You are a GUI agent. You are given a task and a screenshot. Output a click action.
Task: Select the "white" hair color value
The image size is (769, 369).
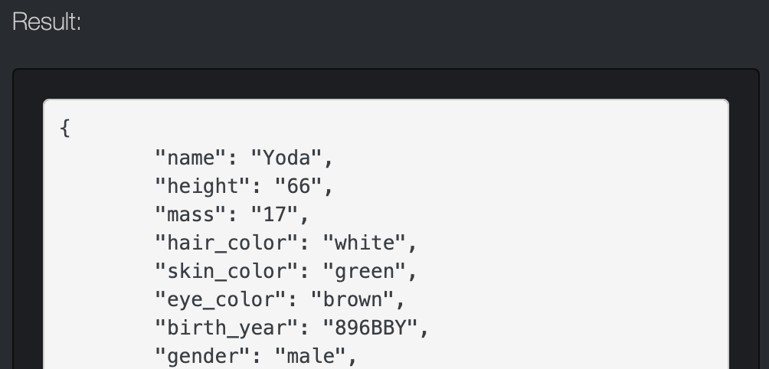(x=367, y=243)
